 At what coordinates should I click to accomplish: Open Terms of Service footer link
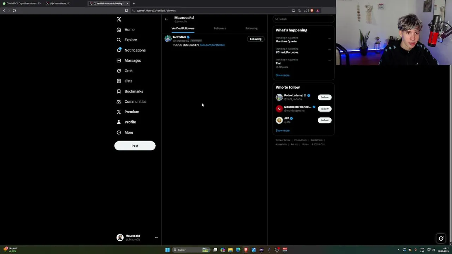click(283, 140)
